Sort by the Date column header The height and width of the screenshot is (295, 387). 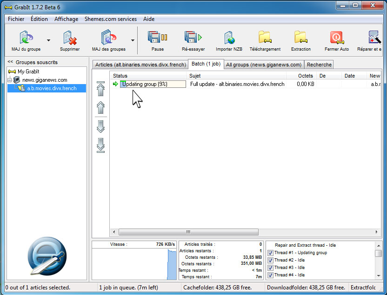354,76
